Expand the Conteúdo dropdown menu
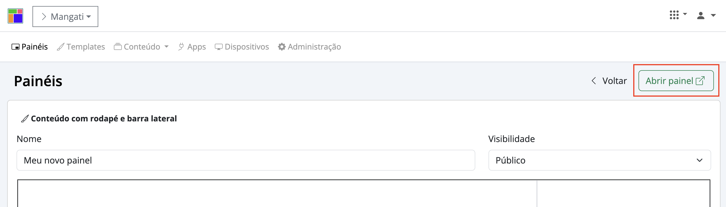The height and width of the screenshot is (207, 726). coord(167,47)
